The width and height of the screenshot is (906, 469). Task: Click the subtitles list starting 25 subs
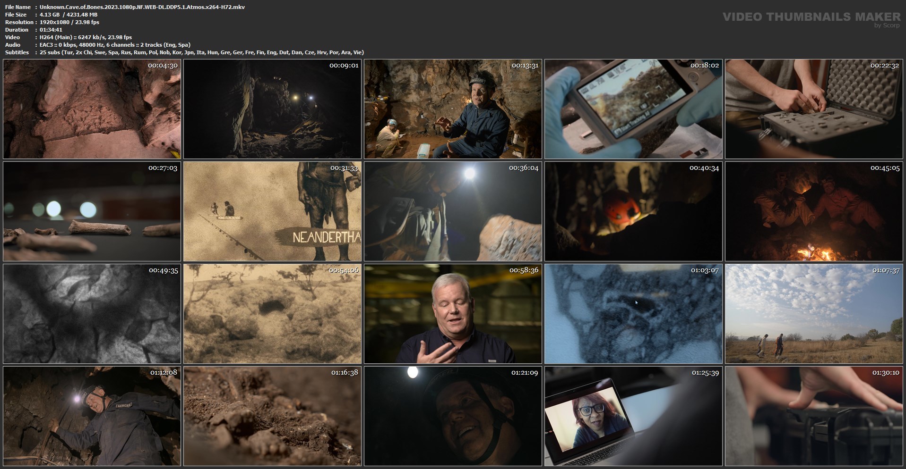click(202, 52)
